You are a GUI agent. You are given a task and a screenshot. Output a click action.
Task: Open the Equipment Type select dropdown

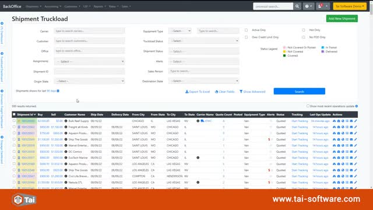point(180,31)
